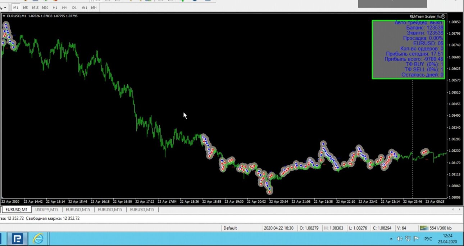Screen dimensions: 464x246
Task: Click 'ТФ BUY (0%): 1' in scalper panel
Action: coord(424,64)
